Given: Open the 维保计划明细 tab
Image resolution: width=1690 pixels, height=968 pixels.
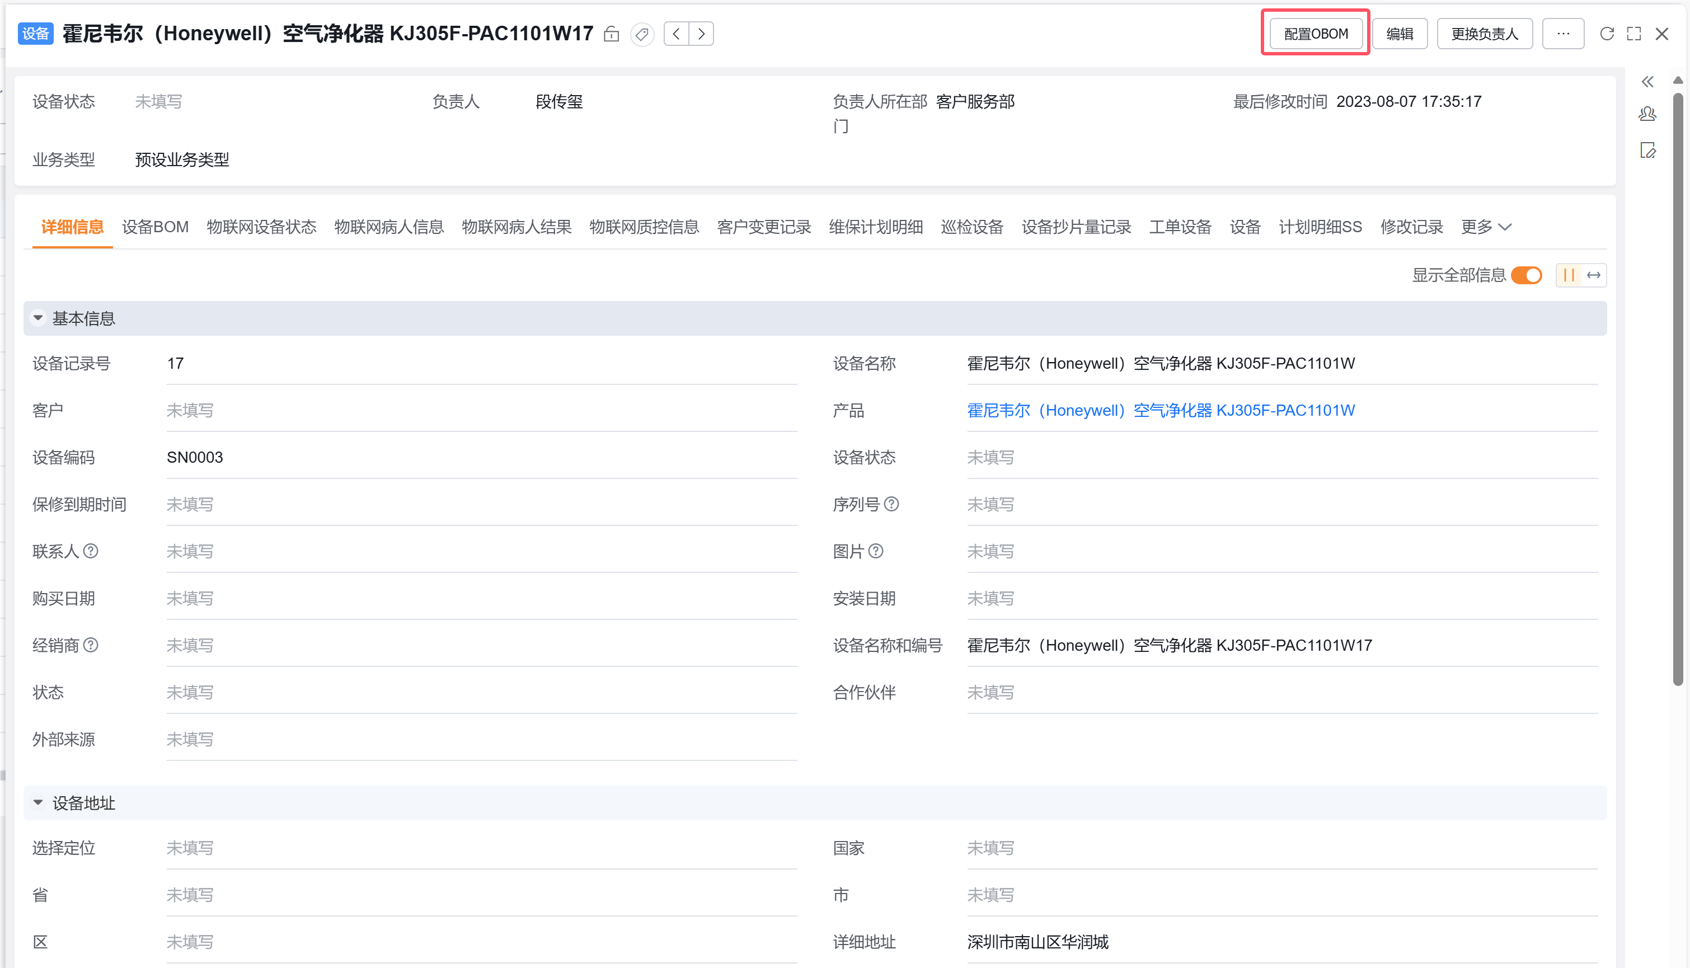Looking at the screenshot, I should (876, 227).
